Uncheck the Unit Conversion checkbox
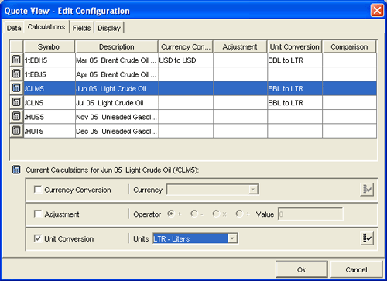This screenshot has width=387, height=281. (x=38, y=238)
